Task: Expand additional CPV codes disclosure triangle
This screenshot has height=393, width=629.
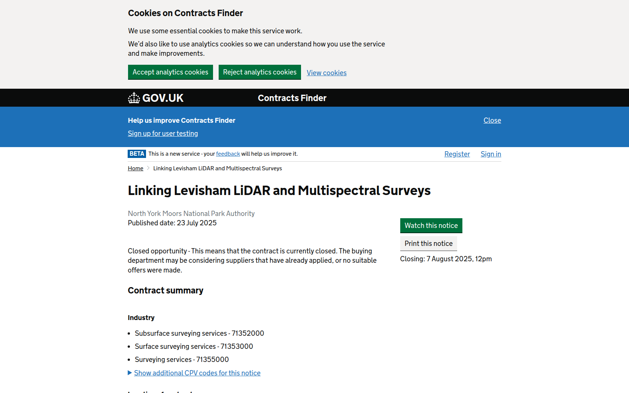Action: pos(197,373)
